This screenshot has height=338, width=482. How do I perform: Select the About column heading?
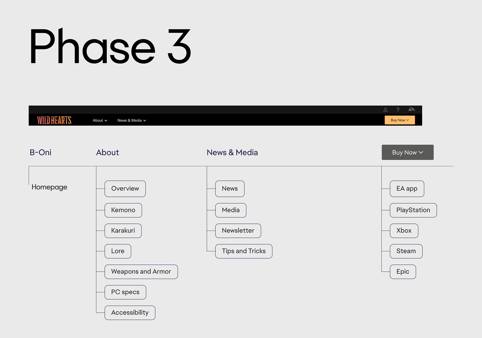point(107,152)
